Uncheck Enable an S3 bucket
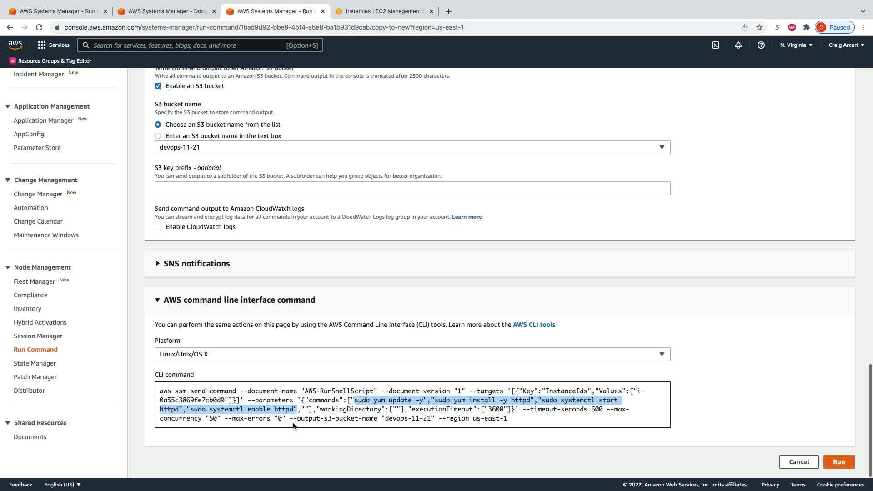Image resolution: width=873 pixels, height=491 pixels. click(x=158, y=86)
